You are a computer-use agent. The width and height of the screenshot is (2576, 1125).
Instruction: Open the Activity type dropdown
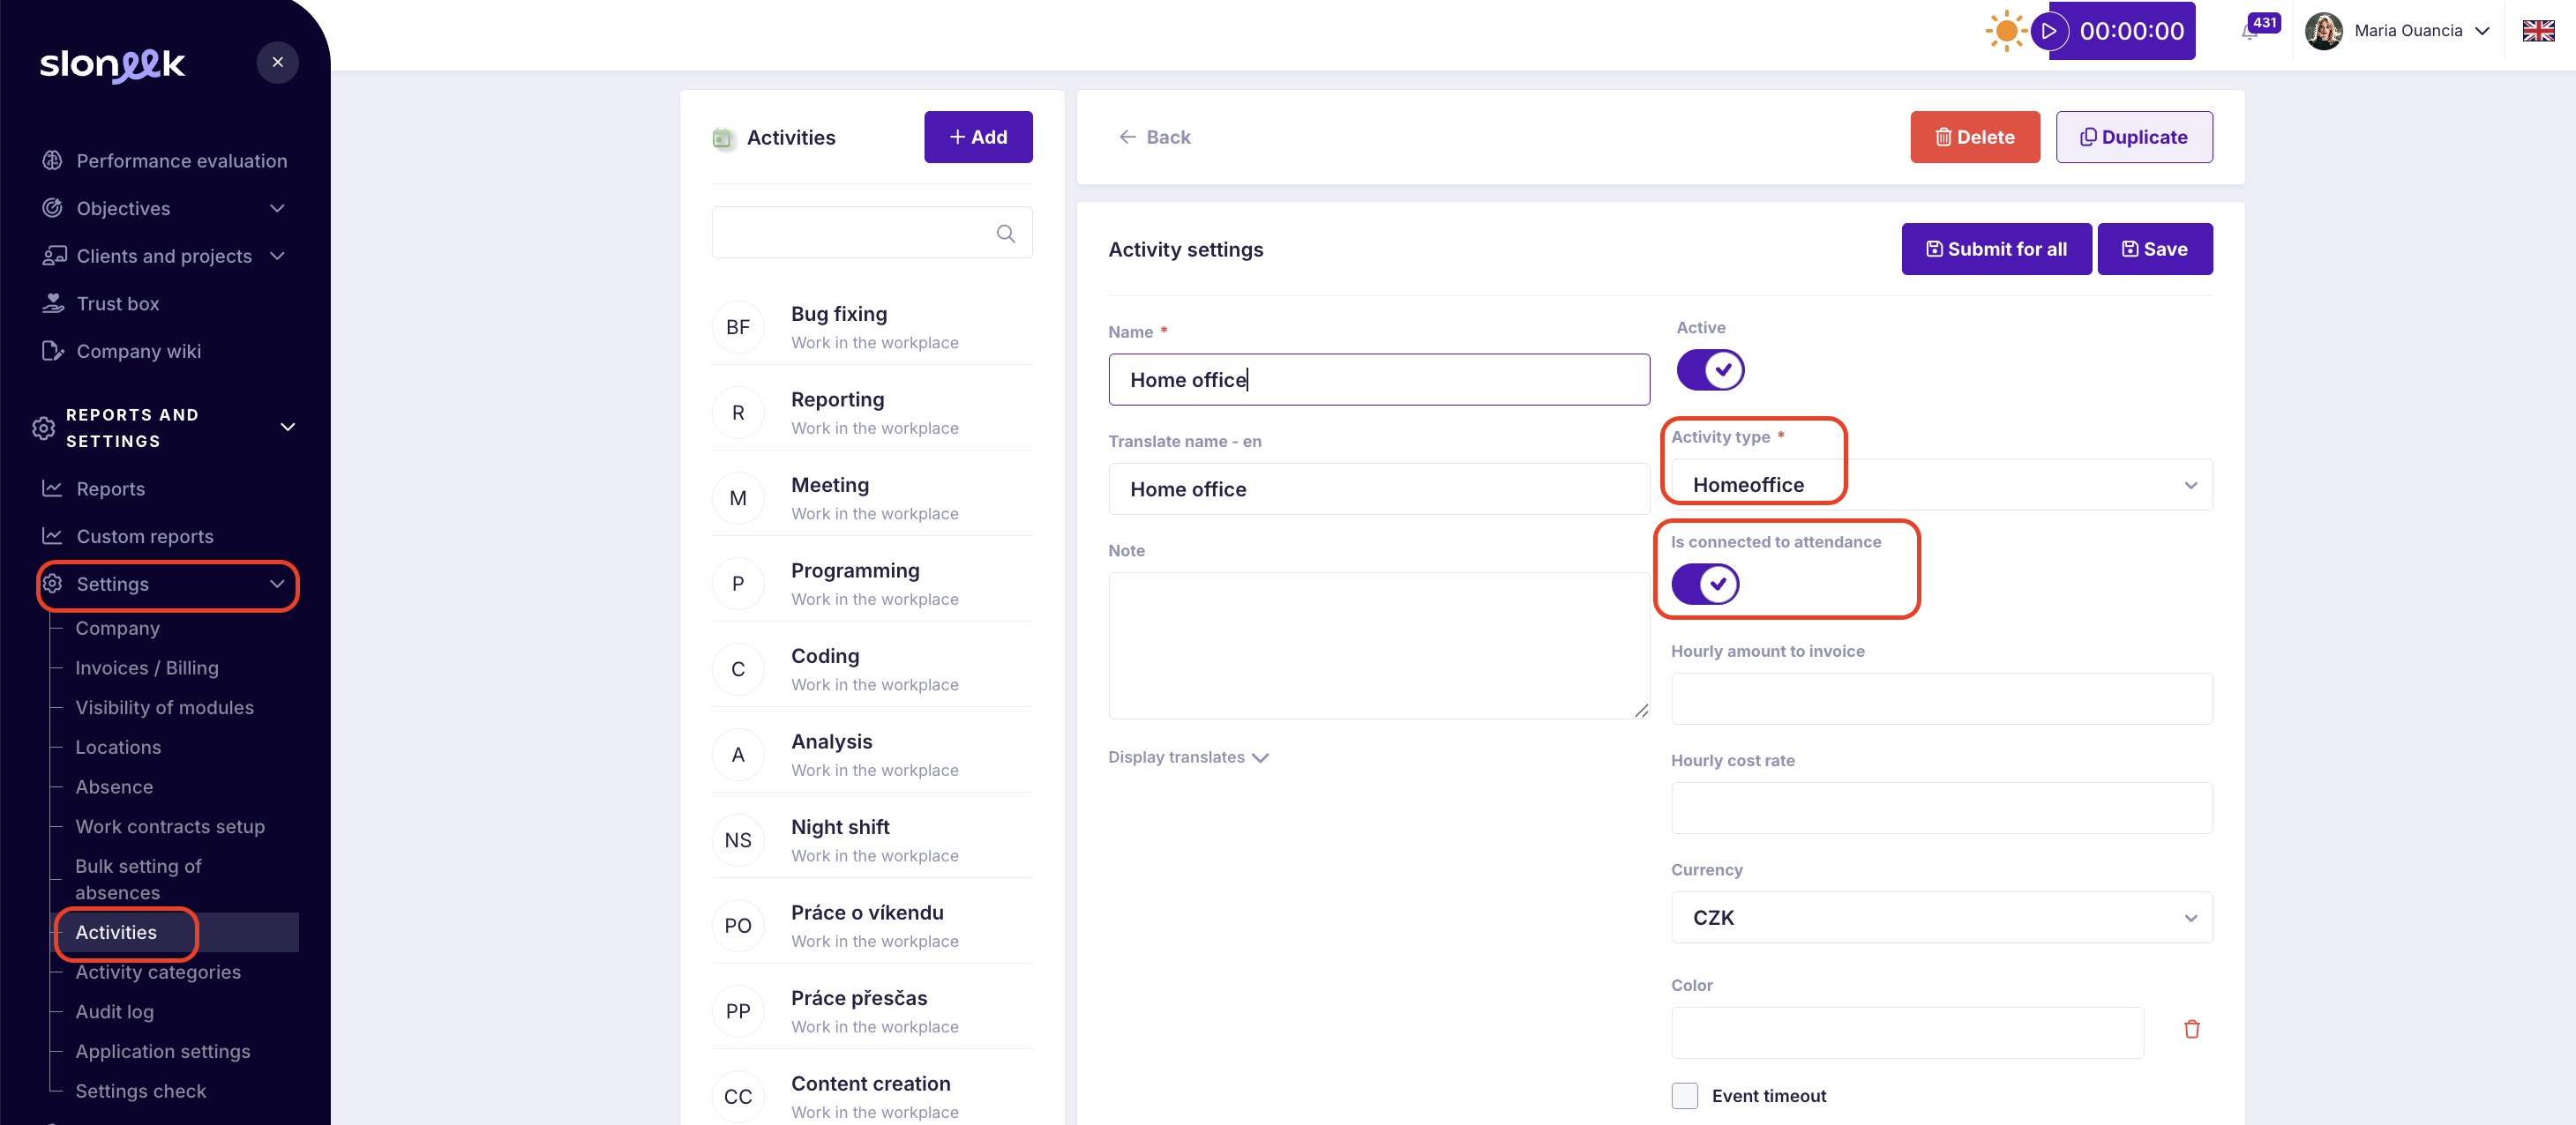click(1940, 486)
